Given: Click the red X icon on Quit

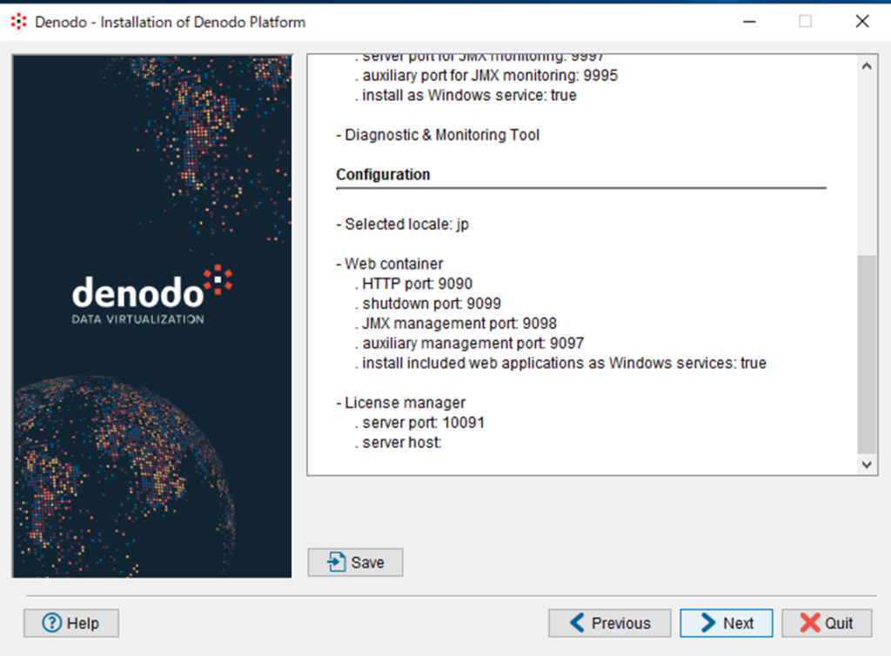Looking at the screenshot, I should coord(809,623).
